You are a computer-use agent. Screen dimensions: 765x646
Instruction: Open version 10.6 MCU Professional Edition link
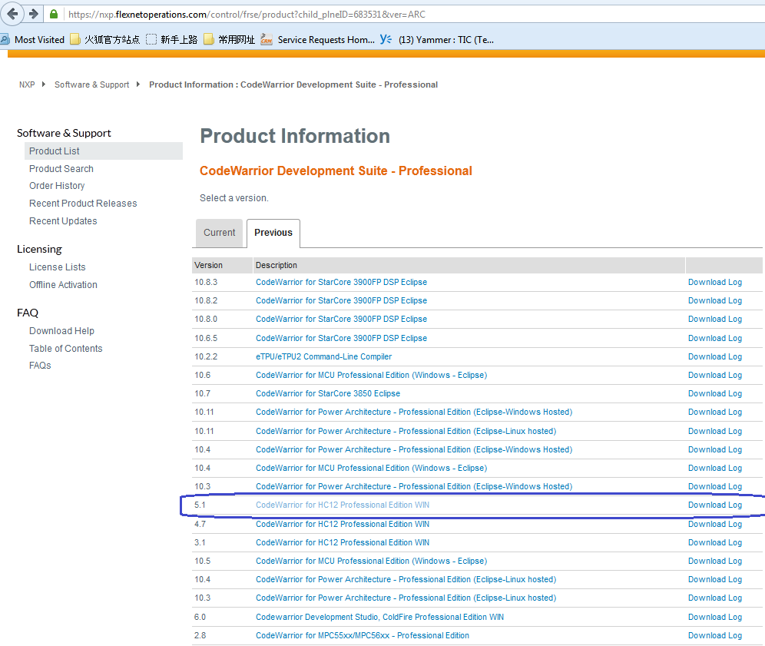pos(371,375)
